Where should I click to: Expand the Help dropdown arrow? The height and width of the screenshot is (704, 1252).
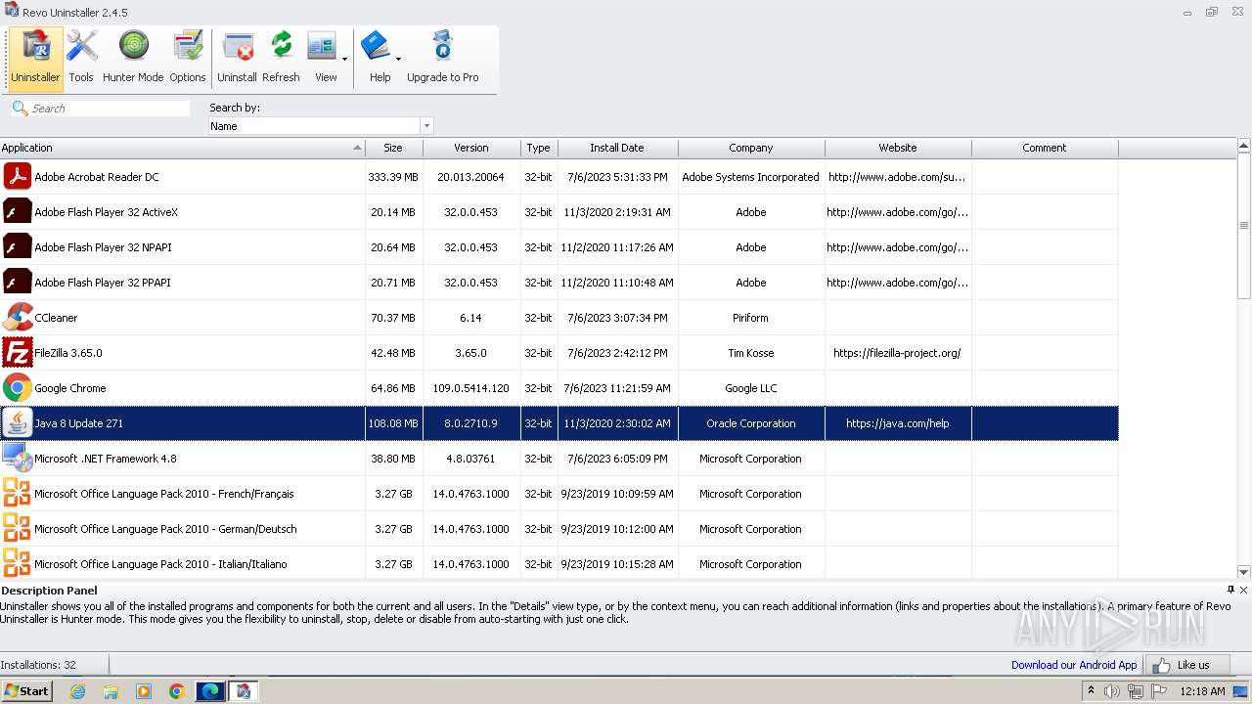(x=398, y=60)
